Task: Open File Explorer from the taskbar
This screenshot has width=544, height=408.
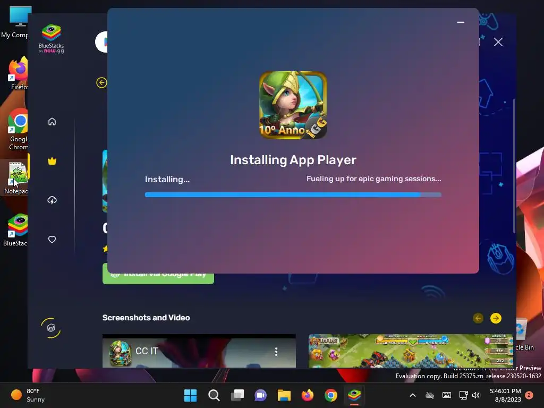Action: coord(284,395)
